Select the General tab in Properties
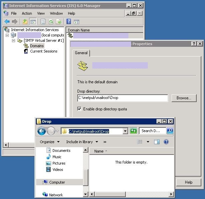The width and height of the screenshot is (205, 199). (81, 53)
